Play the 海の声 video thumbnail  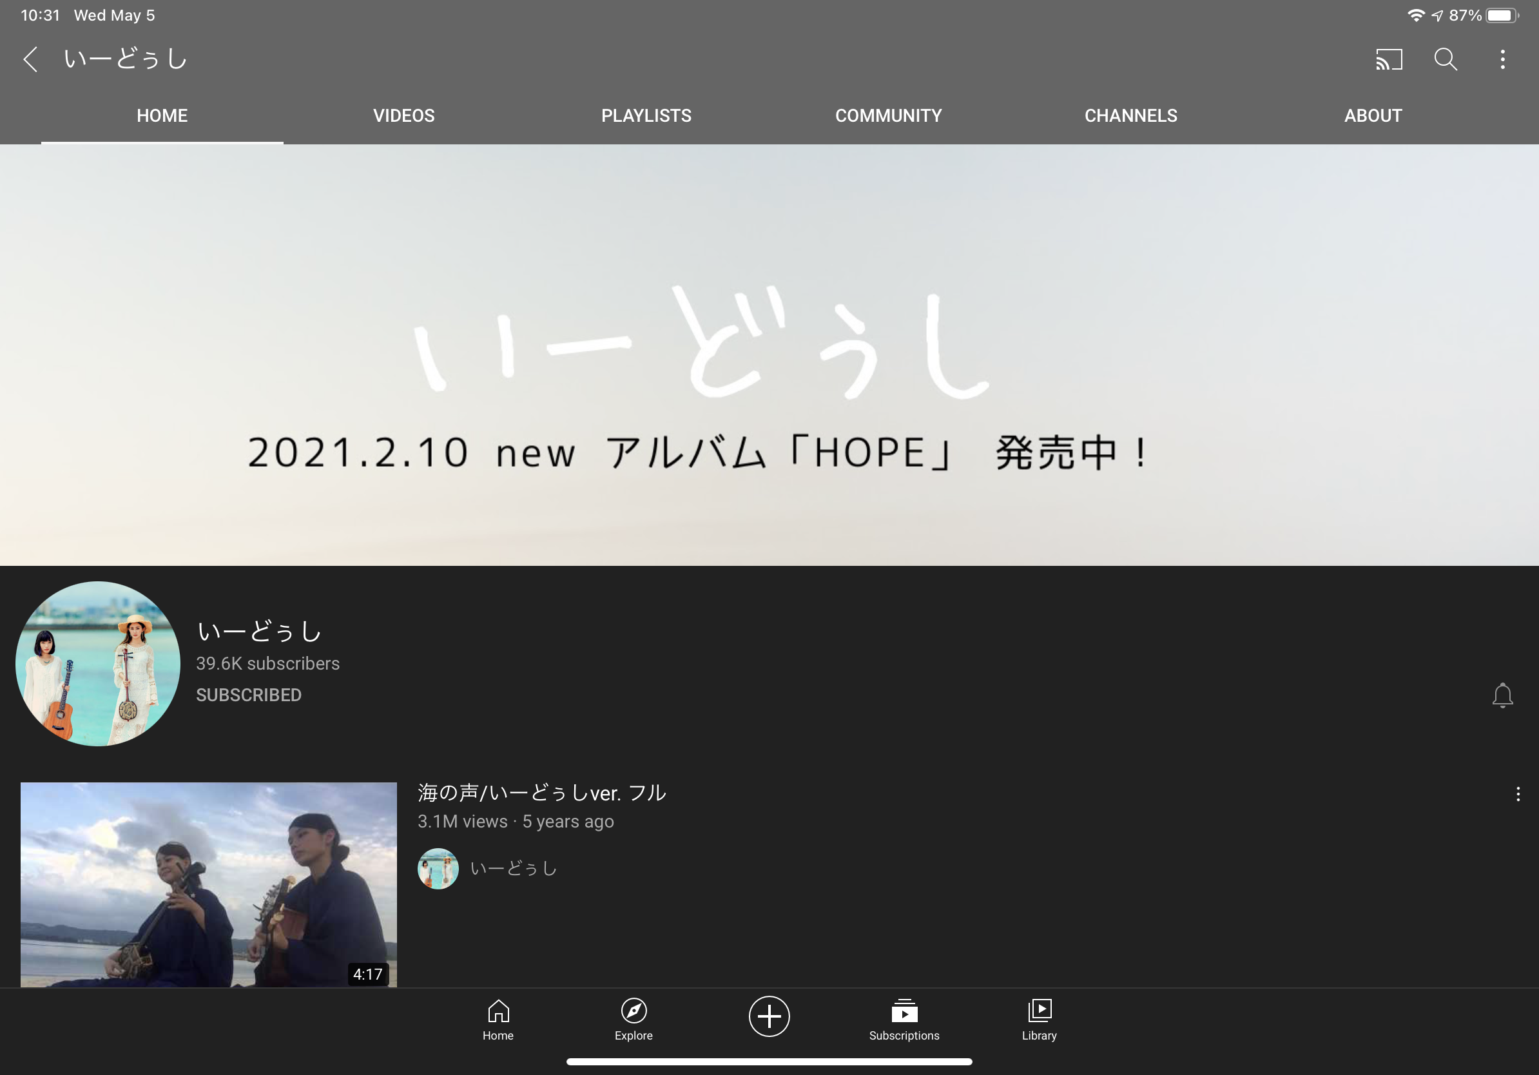tap(208, 884)
